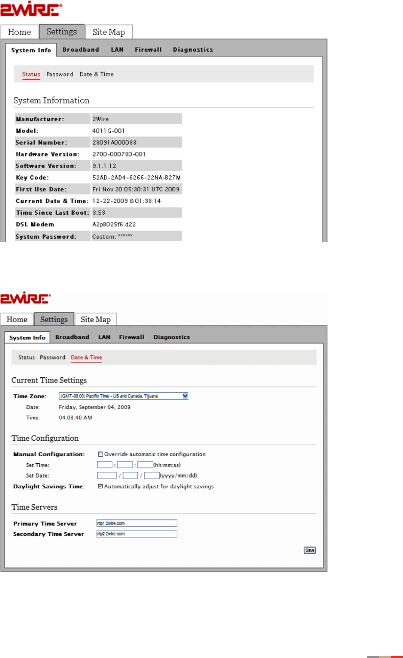Enable Override automatic time configuration checkbox
This screenshot has width=403, height=658.
point(101,454)
